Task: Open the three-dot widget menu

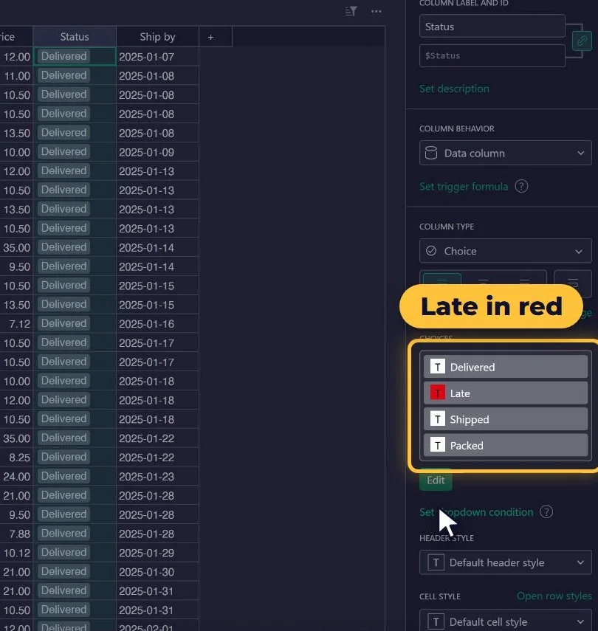Action: [x=376, y=11]
